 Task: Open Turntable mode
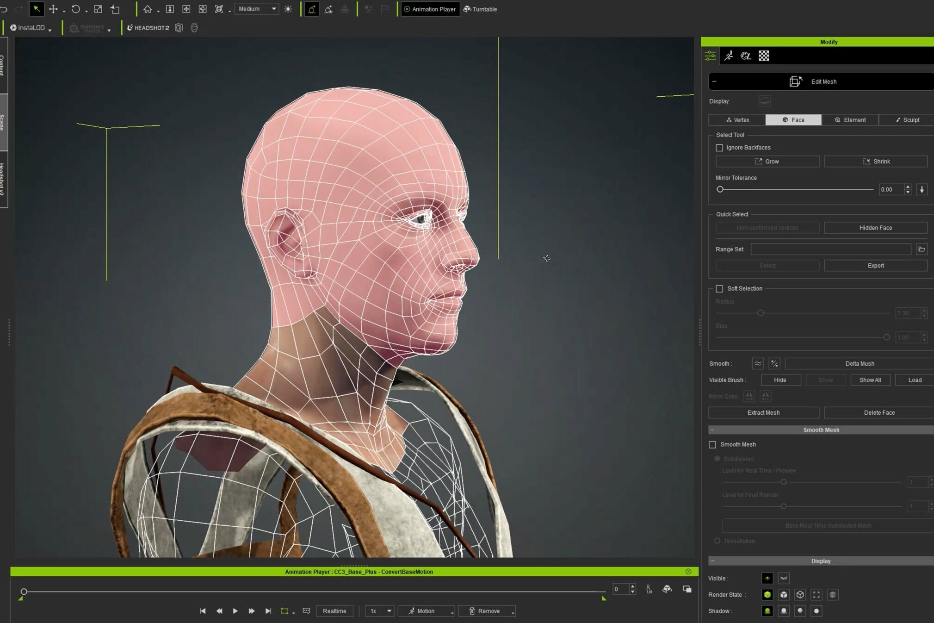click(480, 9)
